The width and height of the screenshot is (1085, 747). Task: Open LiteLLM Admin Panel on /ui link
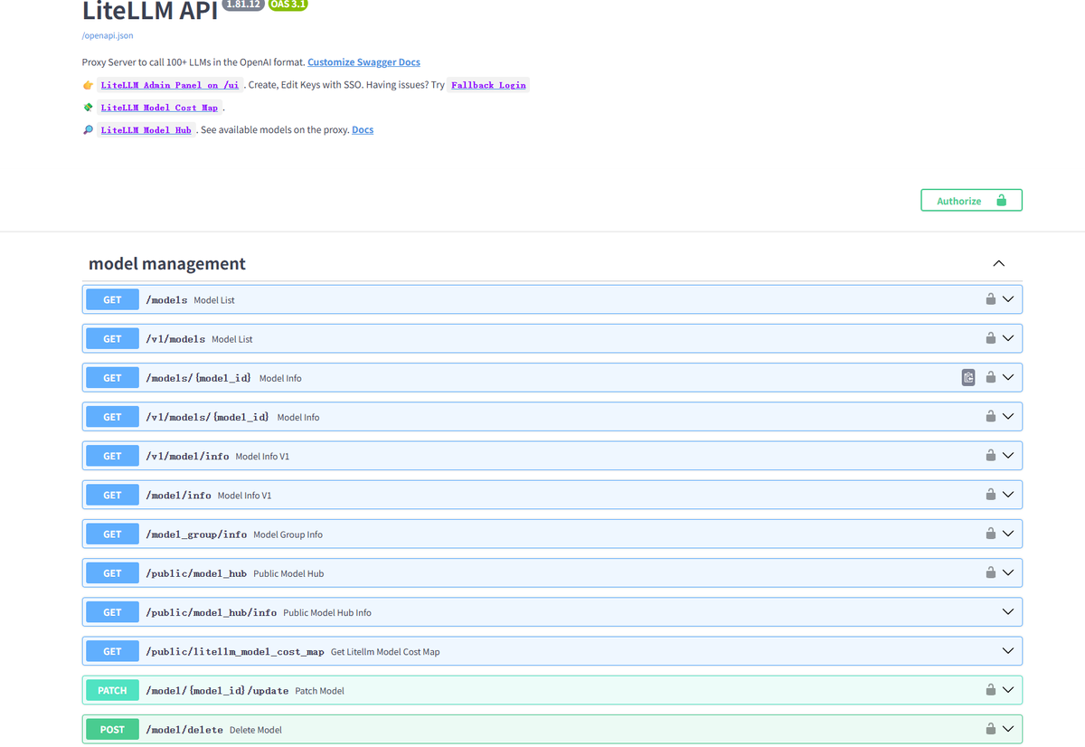(170, 85)
